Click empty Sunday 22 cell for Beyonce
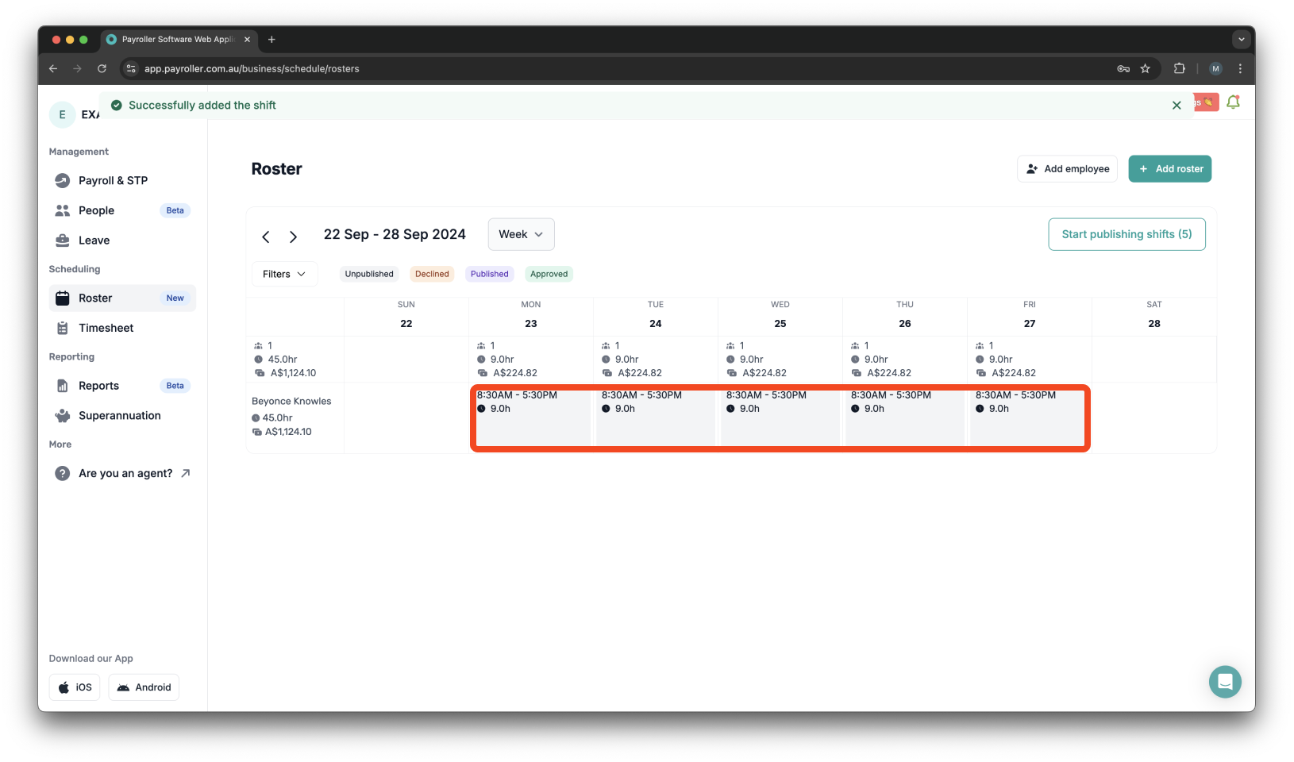This screenshot has width=1294, height=762. [x=406, y=418]
